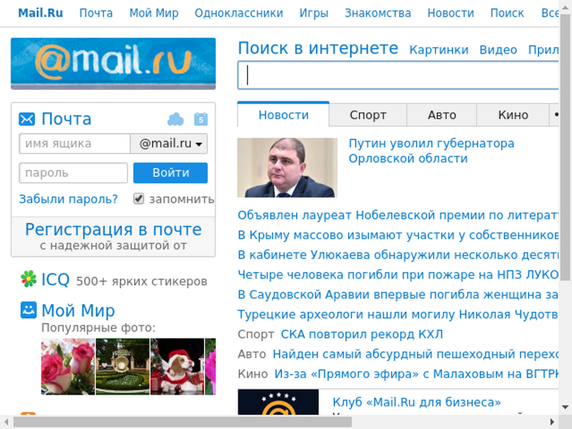Open Клуб «Mail.Ru для бизнеса» link
Viewport: 572px width, 429px height.
417,402
